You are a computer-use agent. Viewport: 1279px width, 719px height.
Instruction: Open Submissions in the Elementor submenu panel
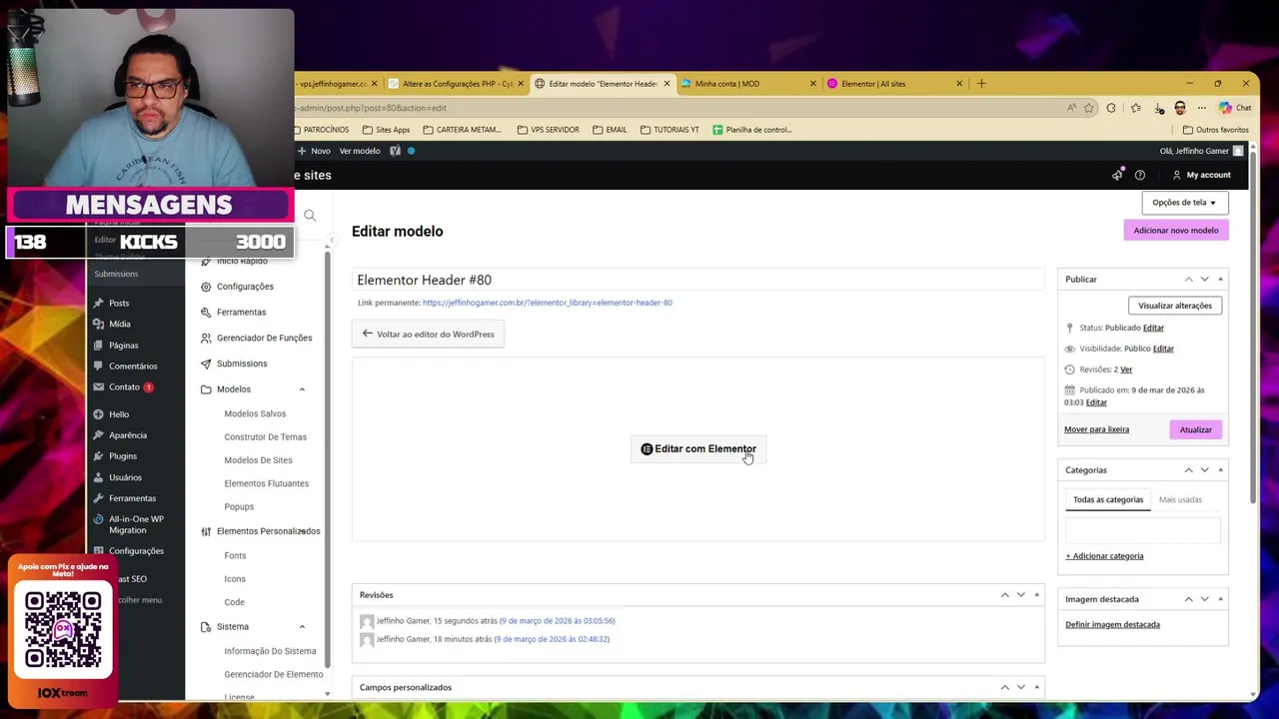[242, 363]
